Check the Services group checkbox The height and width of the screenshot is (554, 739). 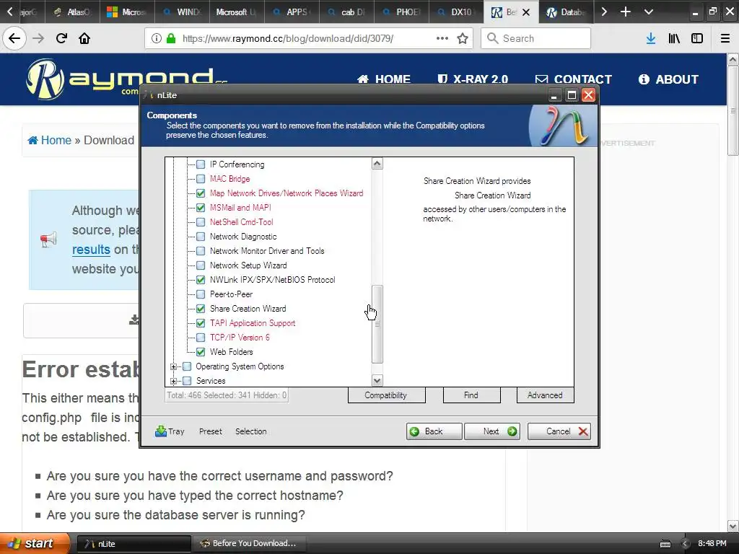tap(187, 381)
